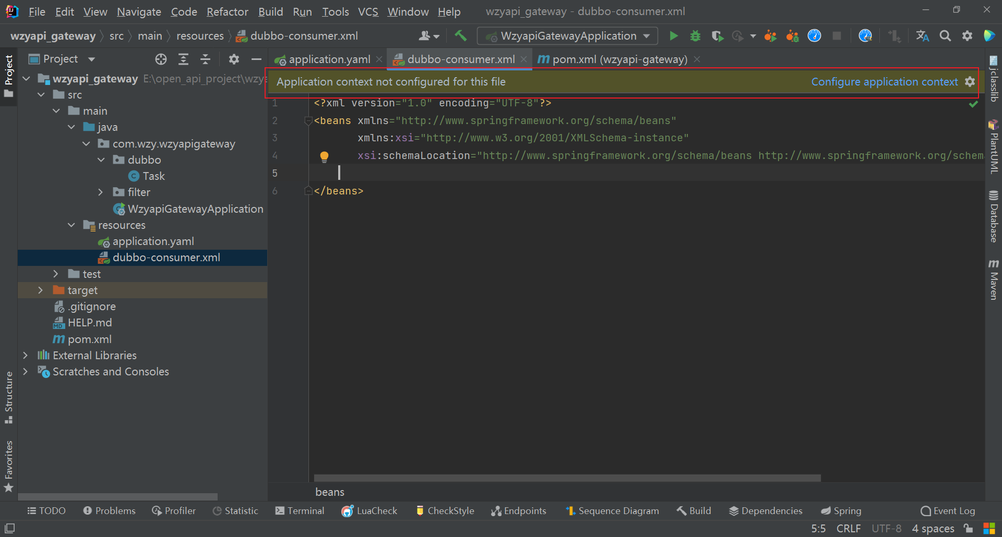Open the Refactor menu
Image resolution: width=1002 pixels, height=537 pixels.
(x=227, y=11)
